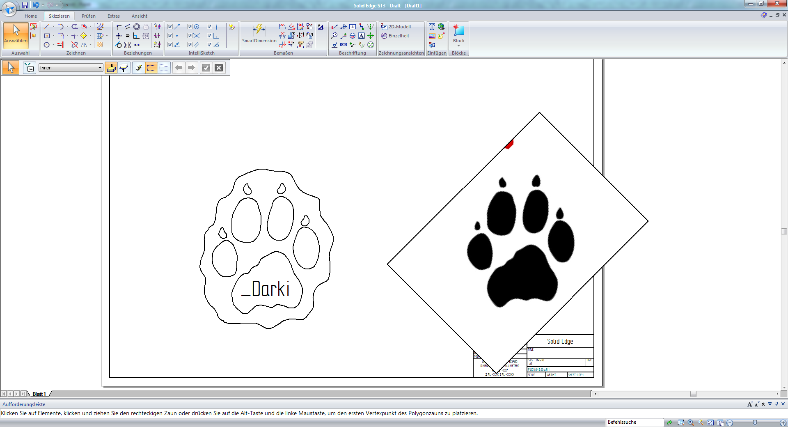Click the Insert Image icon

click(x=432, y=36)
